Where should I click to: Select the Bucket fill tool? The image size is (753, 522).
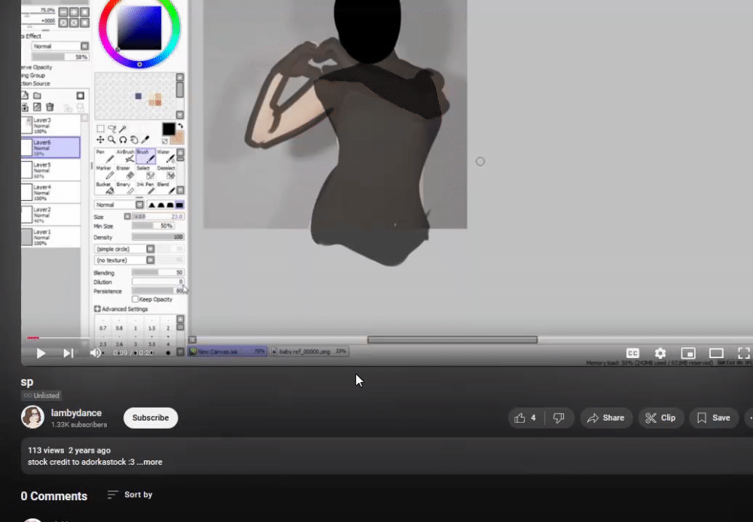coord(105,189)
